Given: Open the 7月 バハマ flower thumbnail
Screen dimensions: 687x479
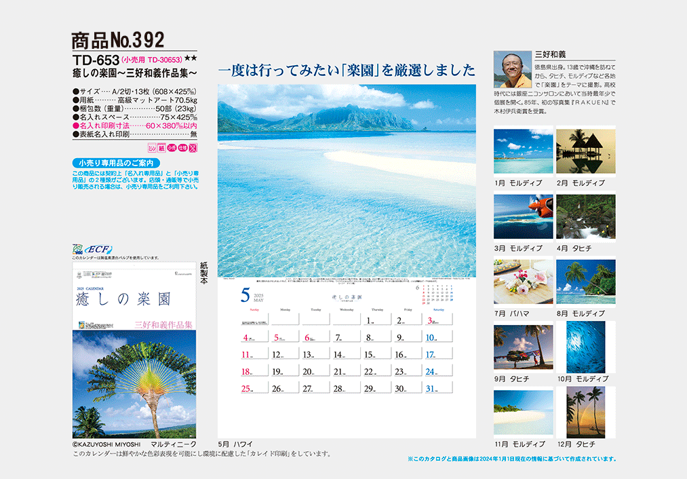Looking at the screenshot, I should tap(523, 282).
